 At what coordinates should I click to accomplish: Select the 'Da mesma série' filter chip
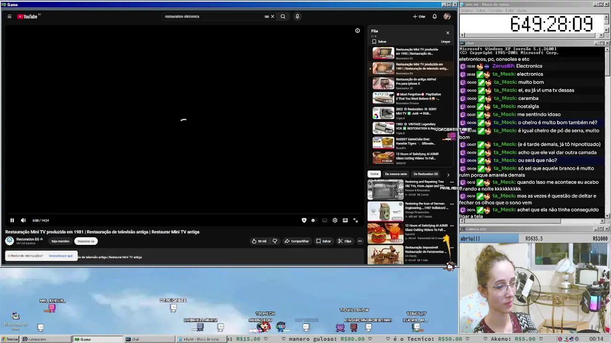tap(396, 174)
